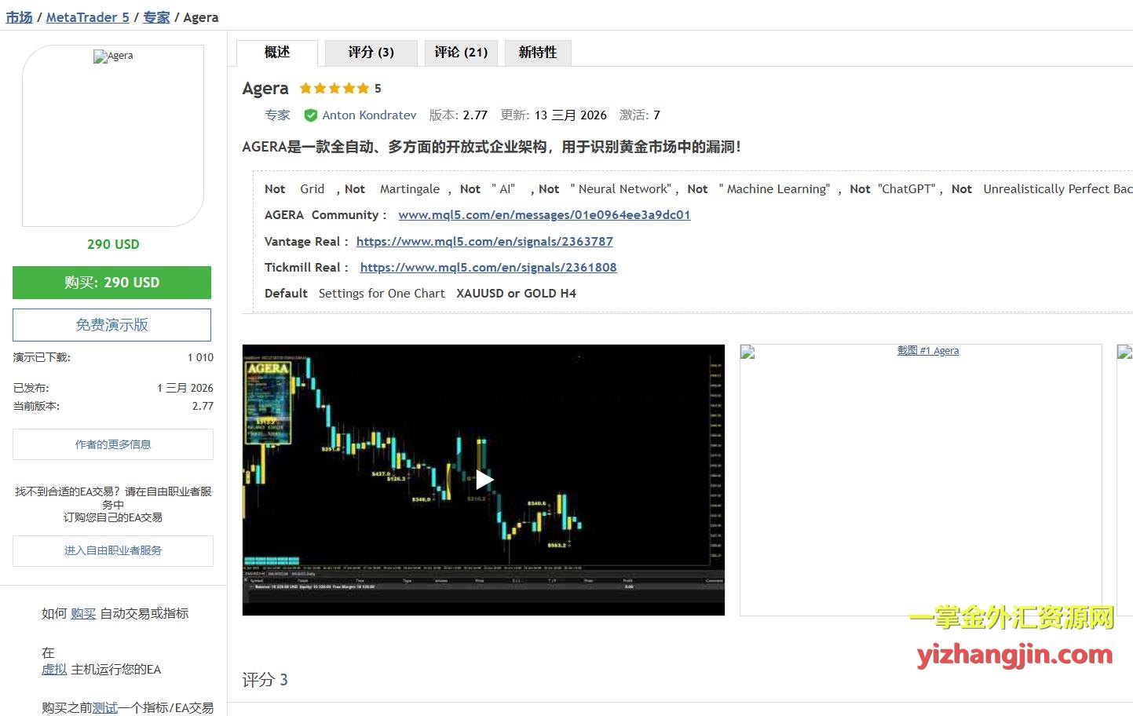This screenshot has height=716, width=1133.
Task: Open the Tickmill Real signal link
Action: pyautogui.click(x=488, y=268)
